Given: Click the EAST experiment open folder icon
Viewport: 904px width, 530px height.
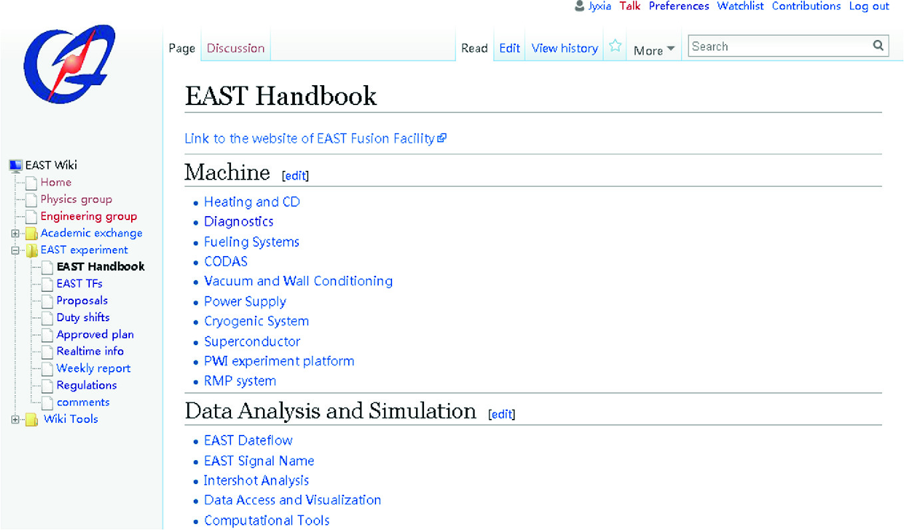Looking at the screenshot, I should coord(32,251).
